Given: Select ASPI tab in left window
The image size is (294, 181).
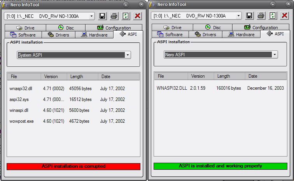Looking at the screenshot, I should click(128, 34).
